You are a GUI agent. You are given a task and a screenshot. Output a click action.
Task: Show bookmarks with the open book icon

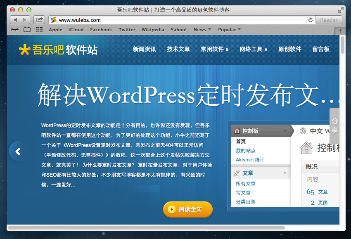(27, 30)
